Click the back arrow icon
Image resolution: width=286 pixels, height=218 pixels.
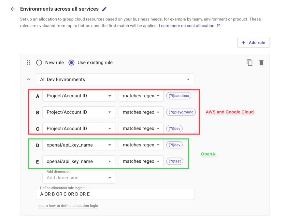tap(13, 9)
